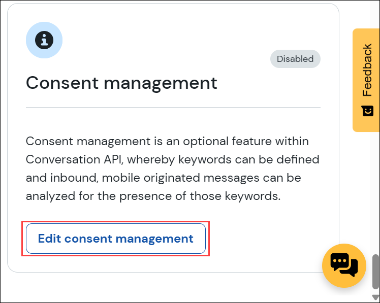Click the Consent management heading

click(x=121, y=83)
